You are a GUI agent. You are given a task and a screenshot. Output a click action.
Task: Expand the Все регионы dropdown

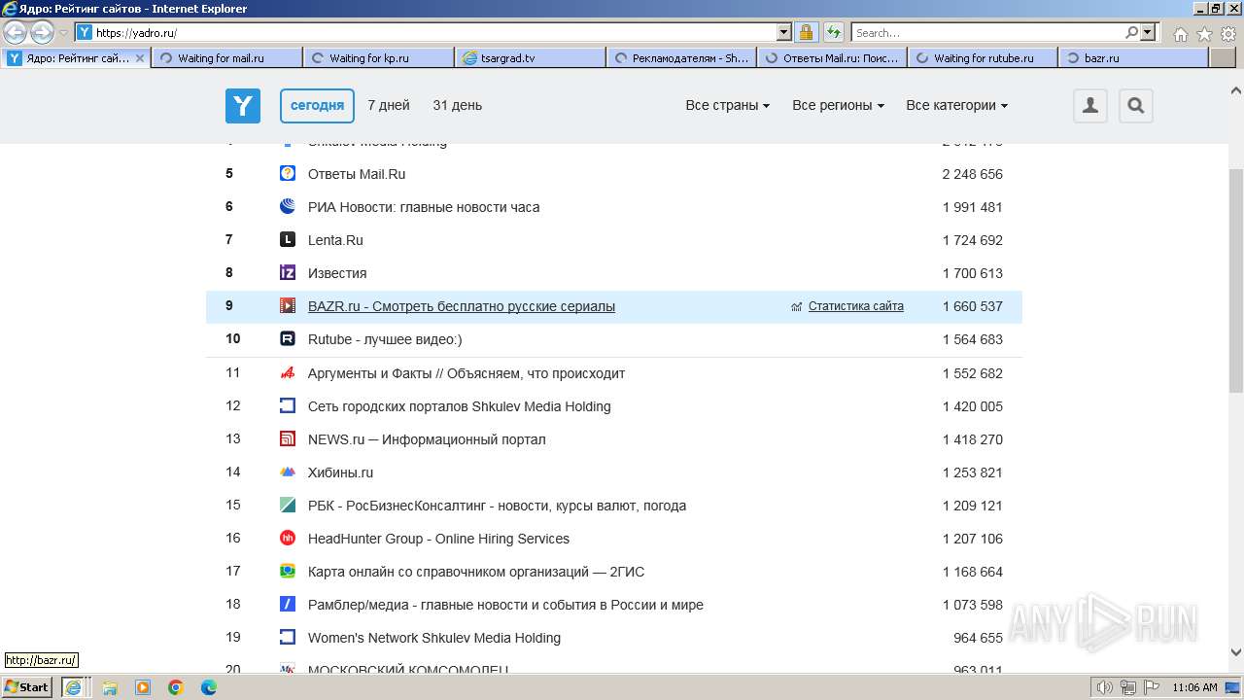click(838, 105)
